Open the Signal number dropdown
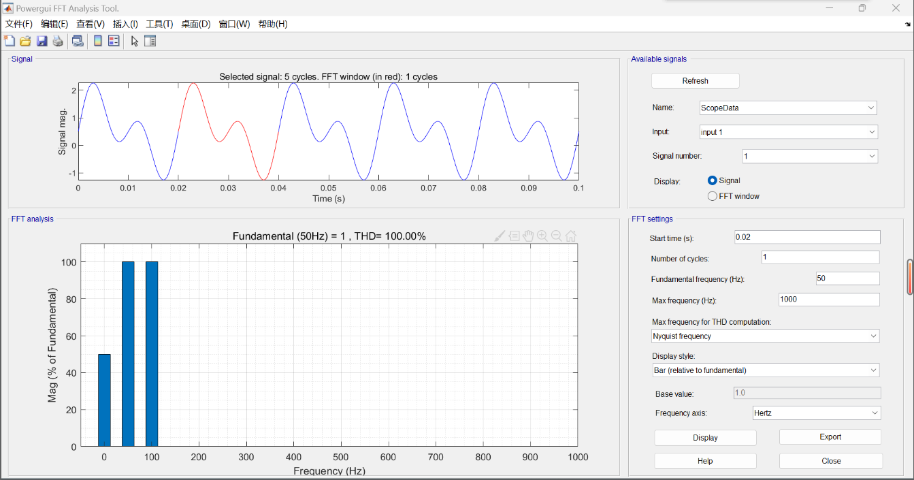Image resolution: width=914 pixels, height=480 pixels. (810, 157)
